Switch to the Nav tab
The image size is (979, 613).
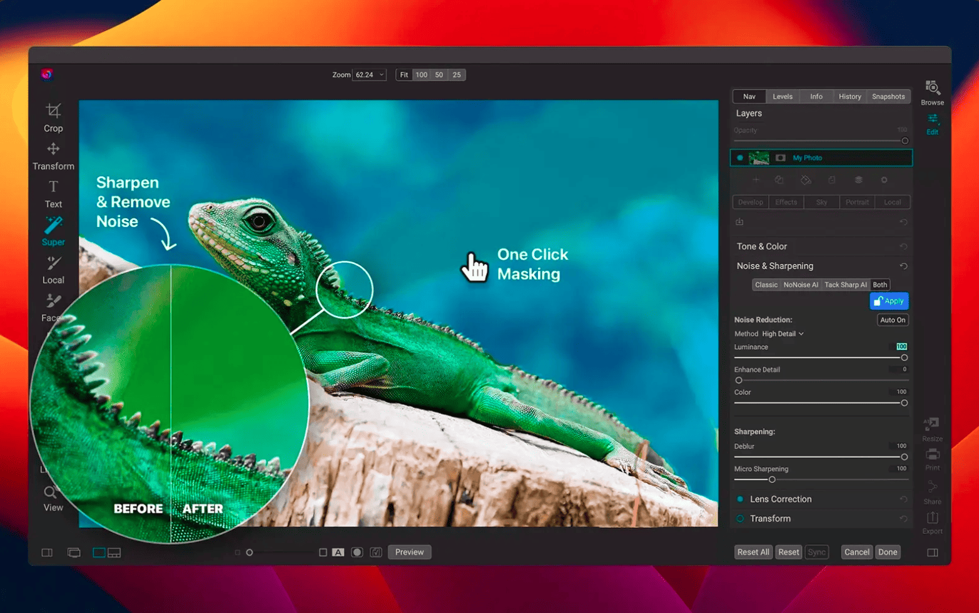[749, 96]
